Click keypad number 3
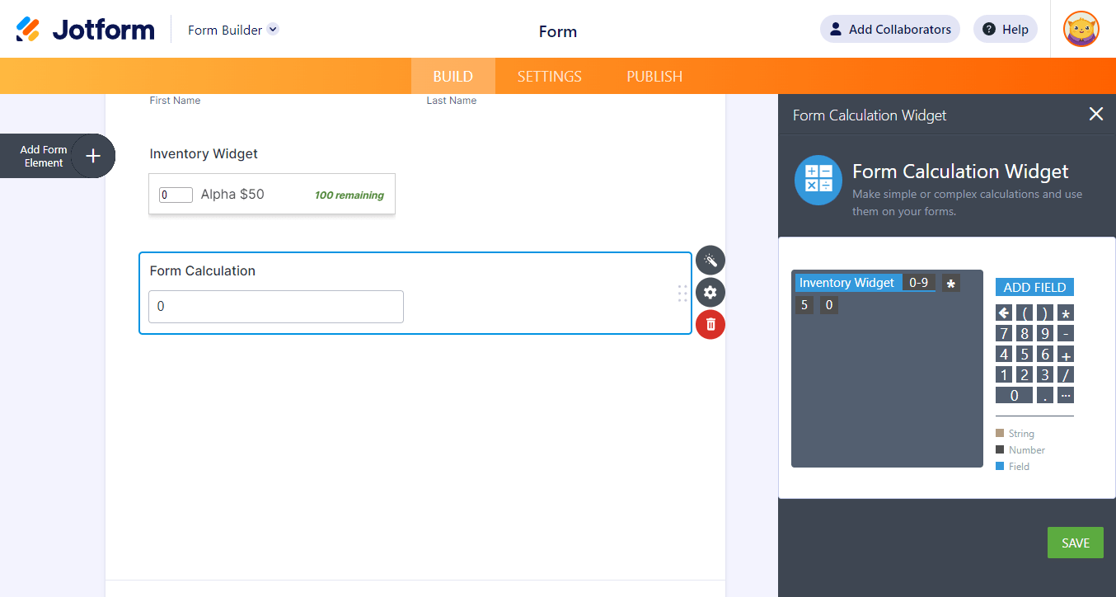1116x597 pixels. point(1045,374)
